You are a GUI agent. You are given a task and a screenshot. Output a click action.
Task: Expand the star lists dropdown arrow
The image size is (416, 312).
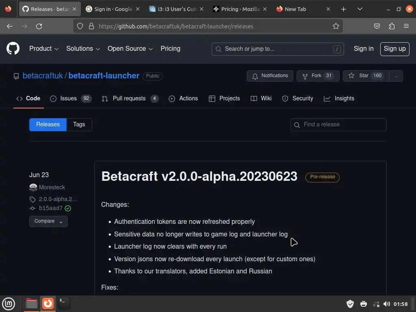tap(396, 76)
